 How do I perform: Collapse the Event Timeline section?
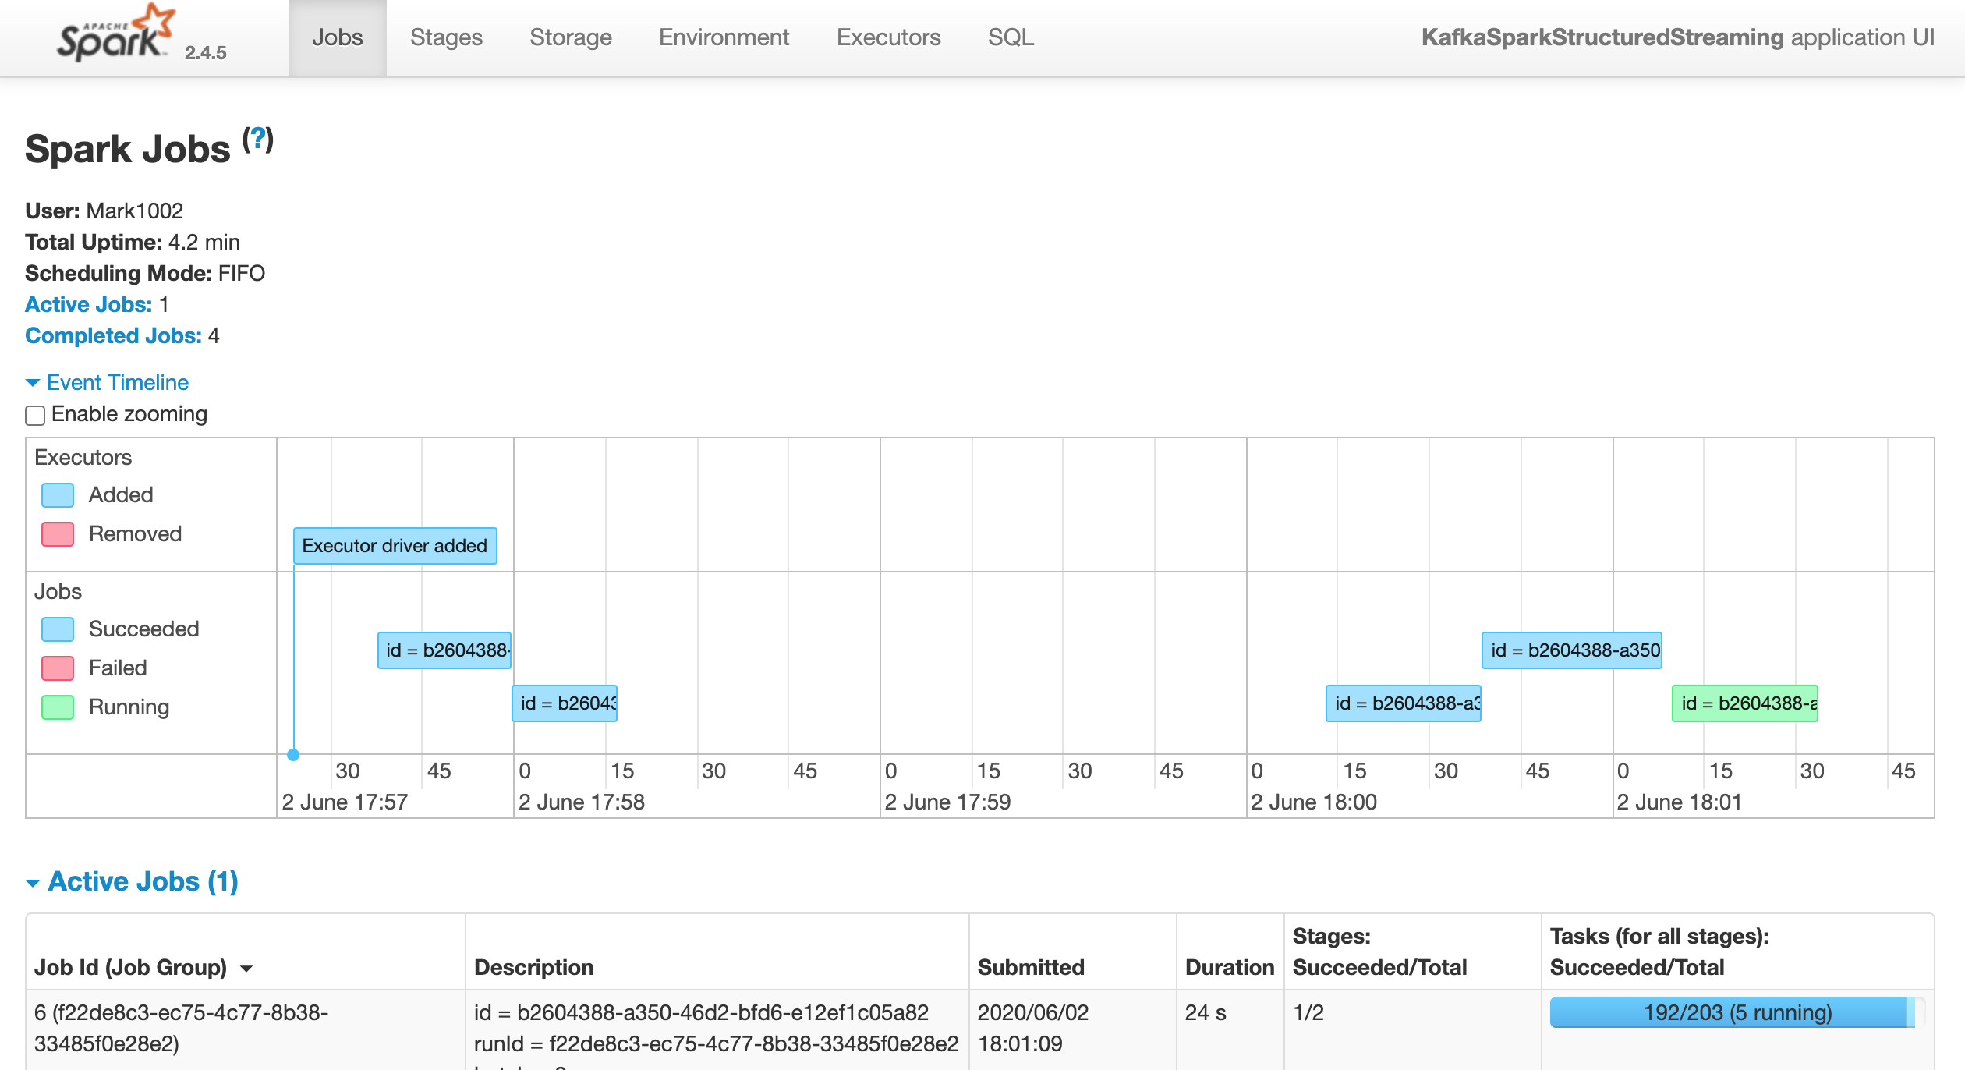(x=117, y=382)
